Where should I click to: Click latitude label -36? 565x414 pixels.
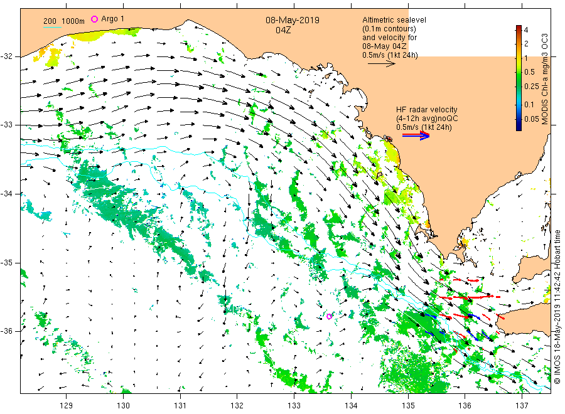pyautogui.click(x=6, y=331)
